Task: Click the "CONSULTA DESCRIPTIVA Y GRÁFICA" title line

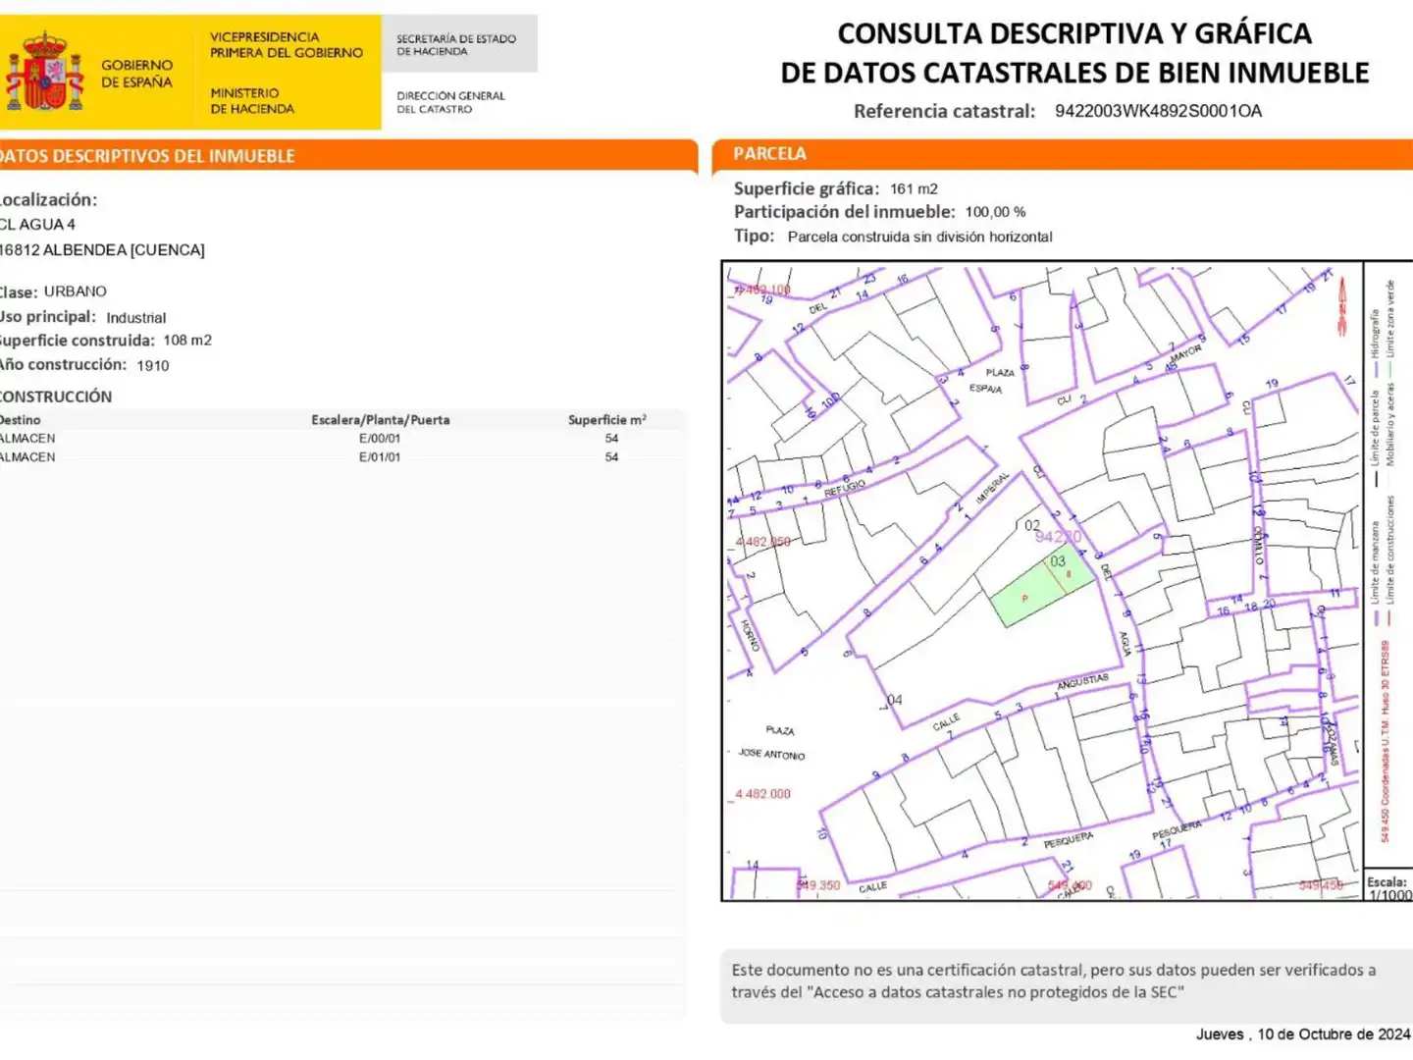Action: click(x=1074, y=33)
